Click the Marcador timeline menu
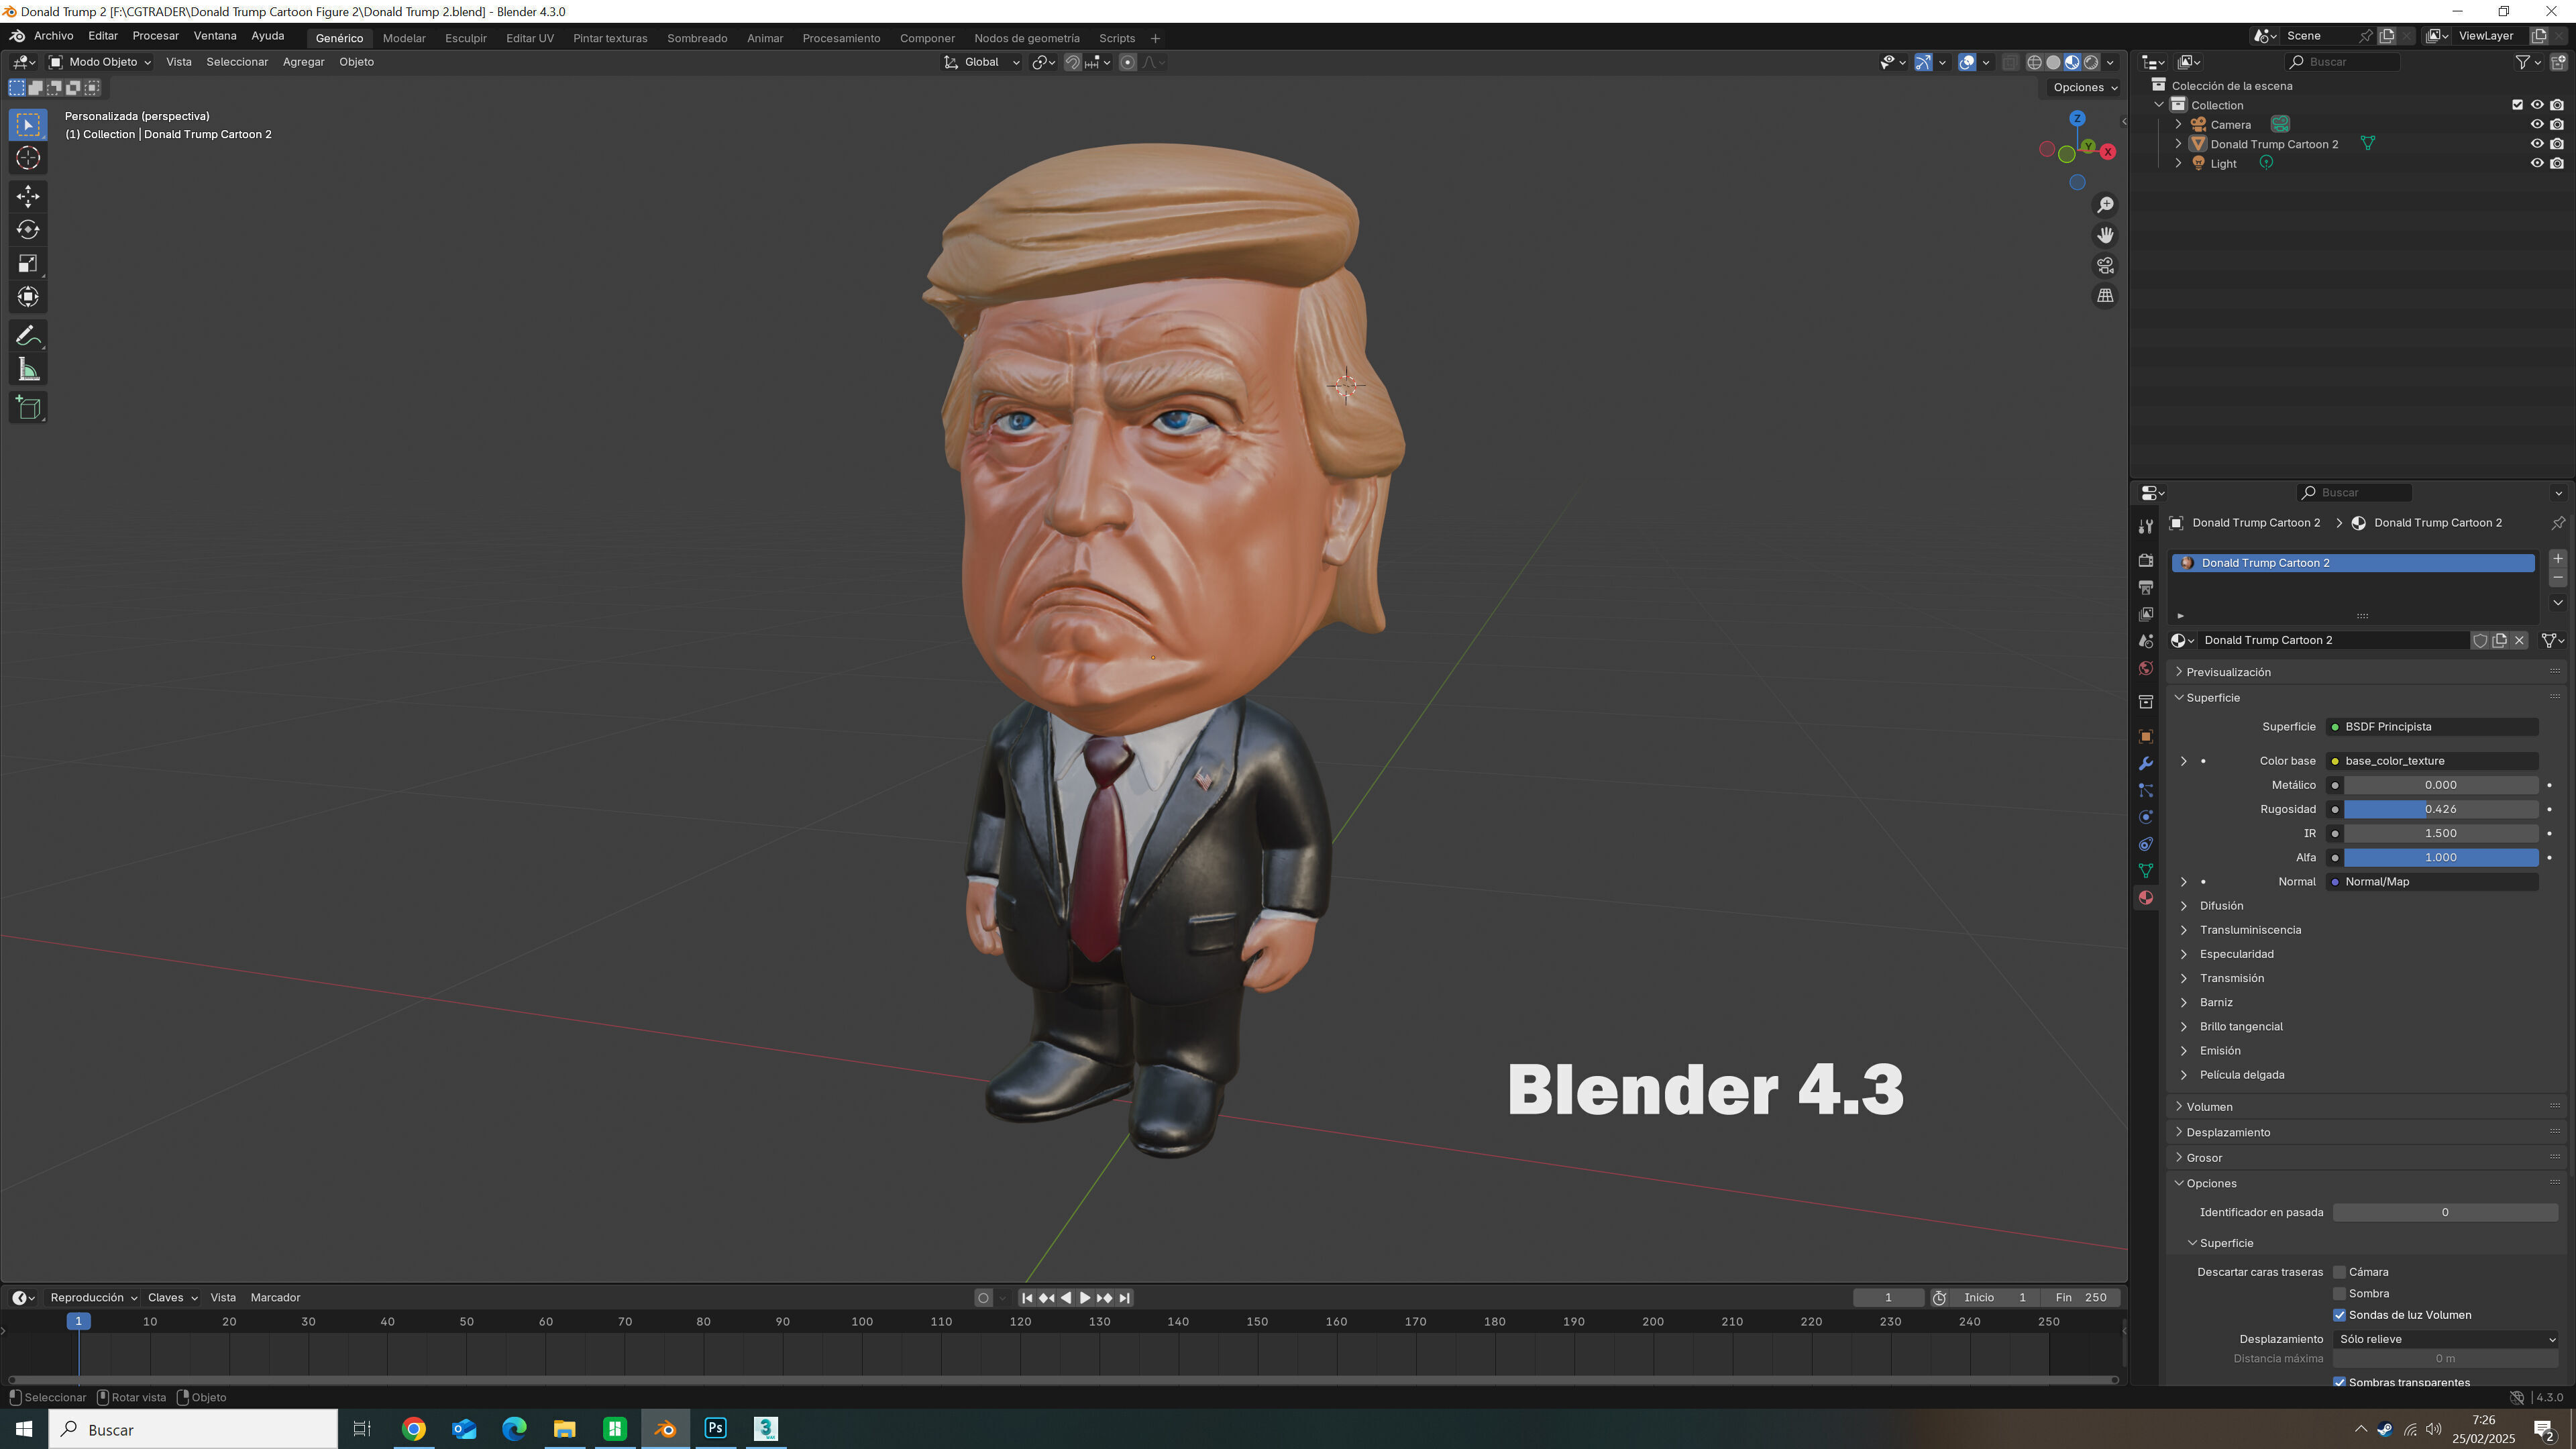The width and height of the screenshot is (2576, 1449). click(275, 1298)
